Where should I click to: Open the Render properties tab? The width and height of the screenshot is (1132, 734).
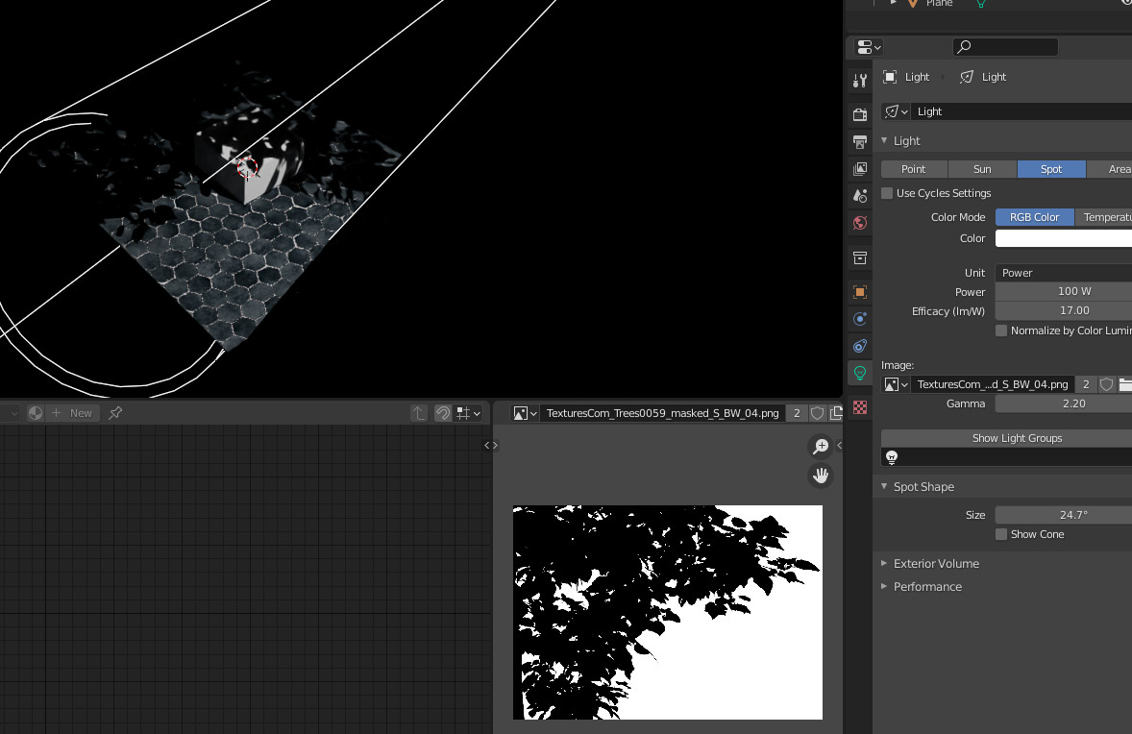pos(860,115)
